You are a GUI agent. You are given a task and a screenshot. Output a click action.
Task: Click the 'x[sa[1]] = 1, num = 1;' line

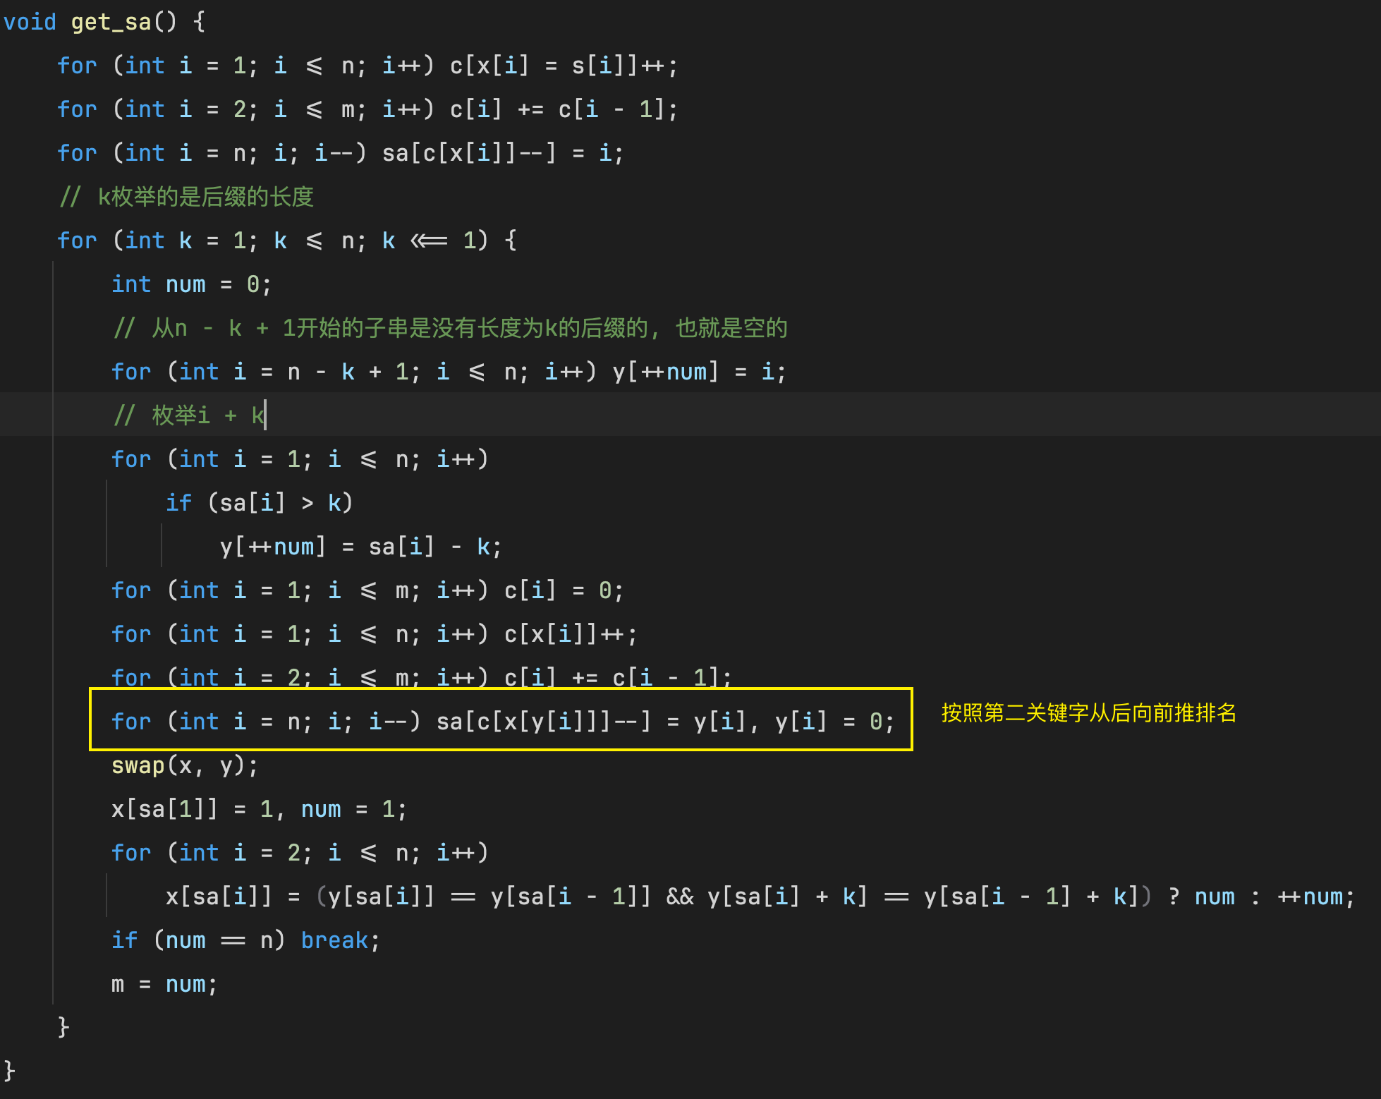(259, 809)
